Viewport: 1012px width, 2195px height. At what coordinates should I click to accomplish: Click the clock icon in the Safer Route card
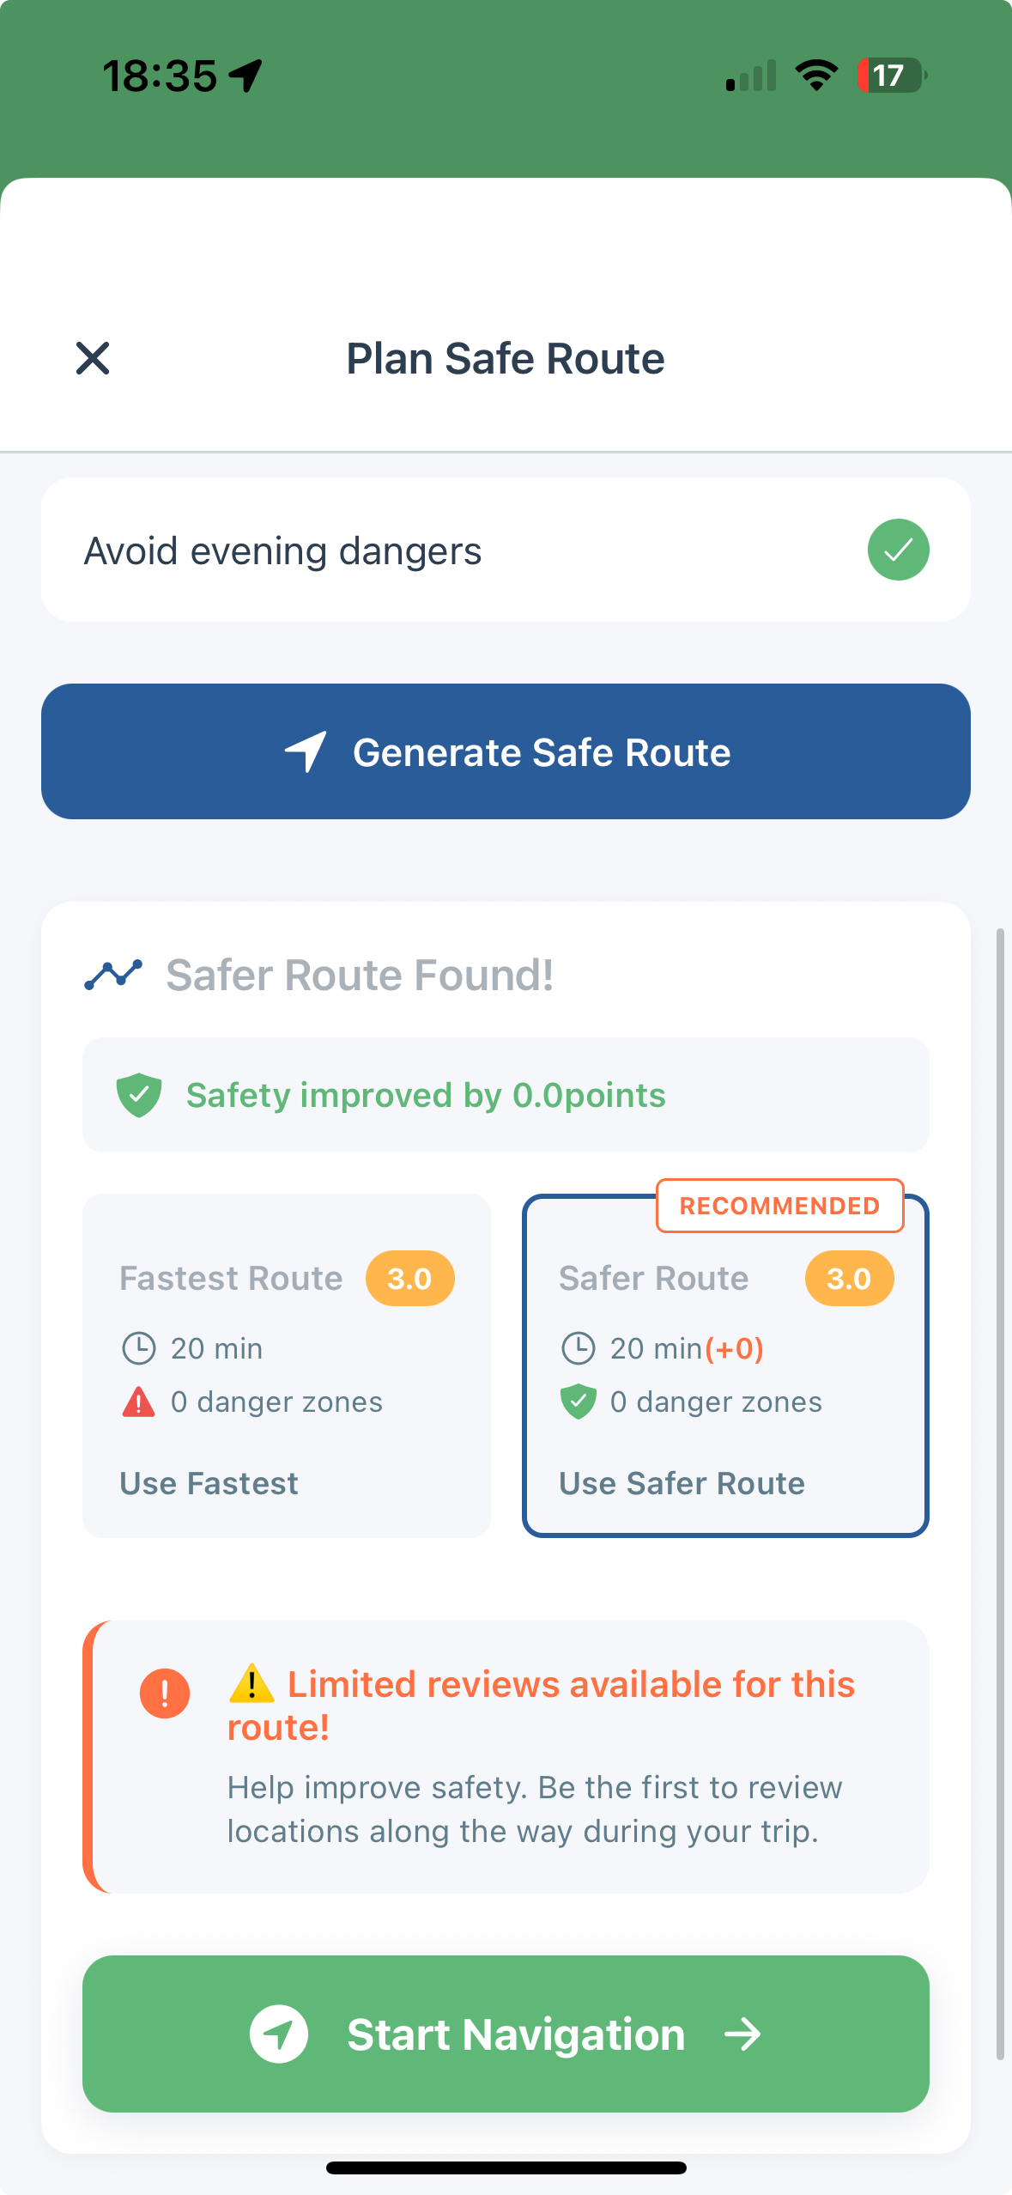[x=579, y=1347]
